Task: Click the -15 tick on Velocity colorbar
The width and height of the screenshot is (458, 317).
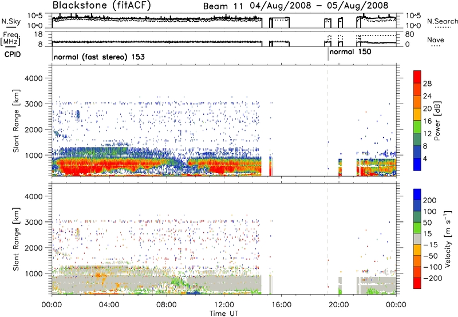Action: (431, 245)
